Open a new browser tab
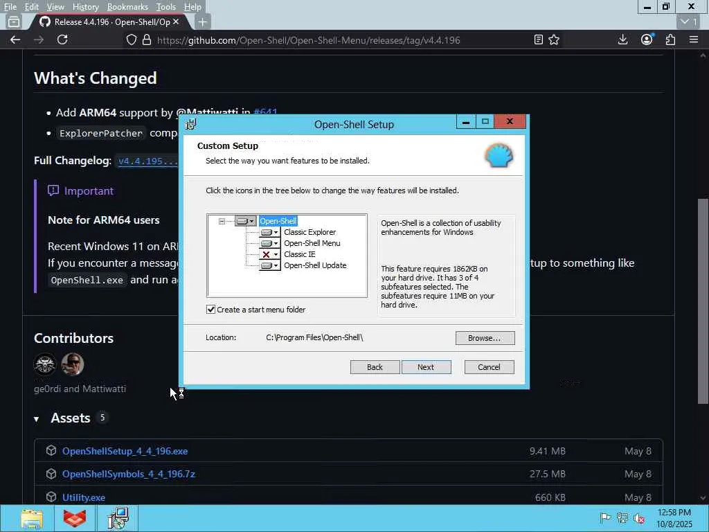The width and height of the screenshot is (709, 532). click(x=203, y=21)
